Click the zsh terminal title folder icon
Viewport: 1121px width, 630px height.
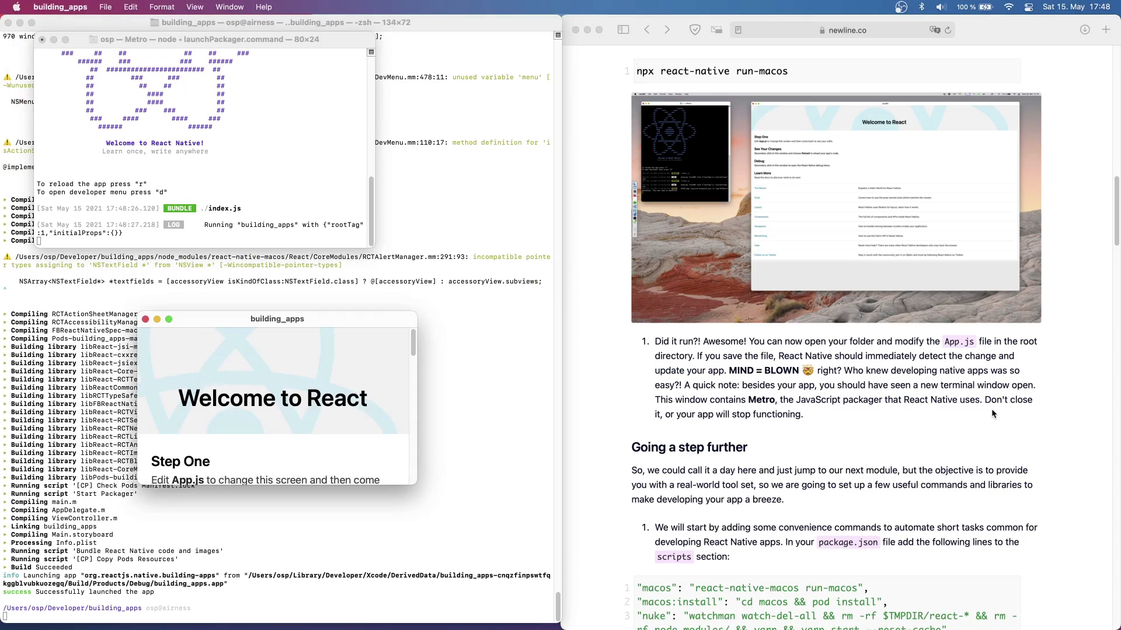155,22
